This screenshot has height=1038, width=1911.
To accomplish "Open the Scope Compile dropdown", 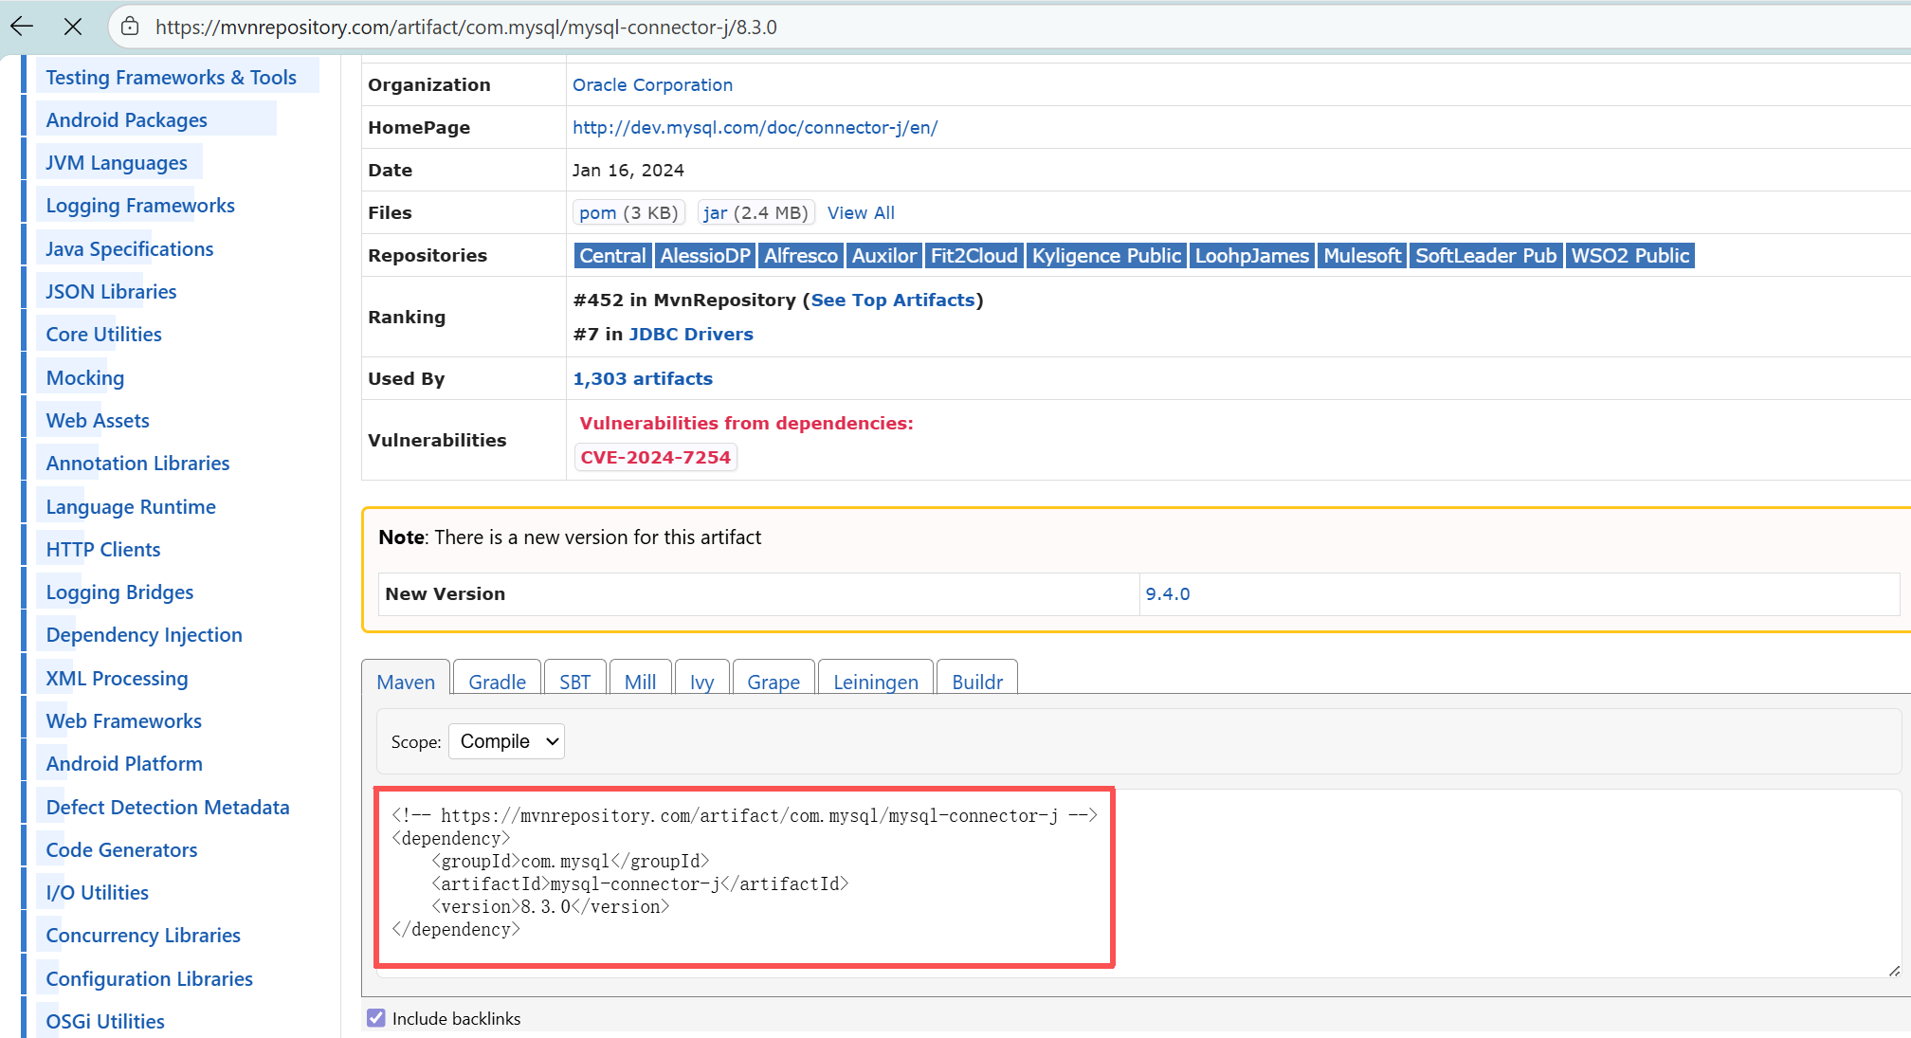I will 506,741.
